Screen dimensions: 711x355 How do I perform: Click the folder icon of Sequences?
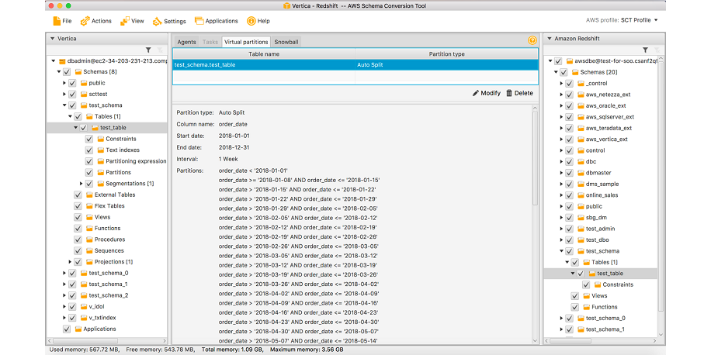[x=89, y=251]
